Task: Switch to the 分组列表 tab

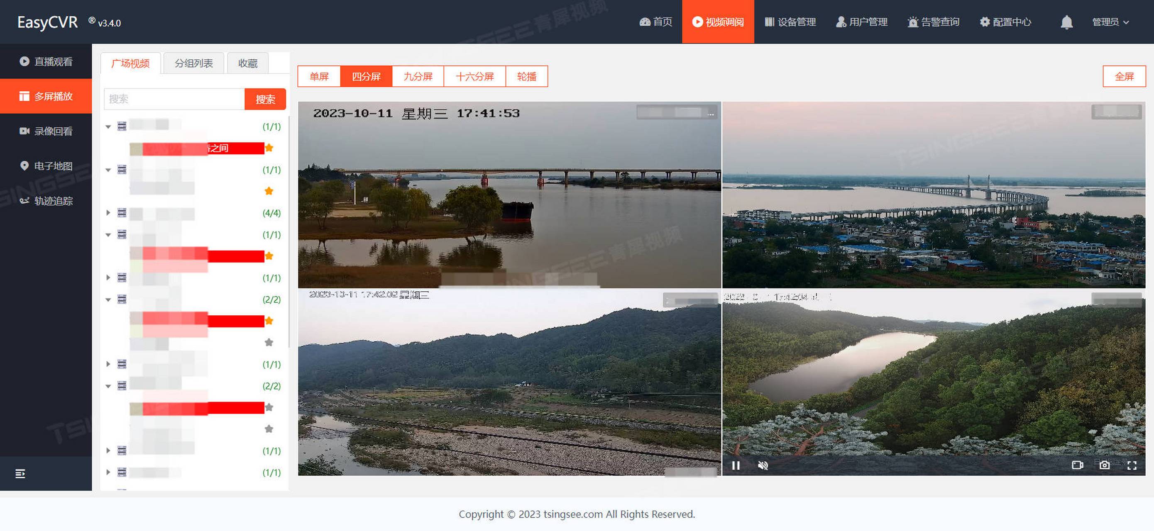Action: (x=194, y=63)
